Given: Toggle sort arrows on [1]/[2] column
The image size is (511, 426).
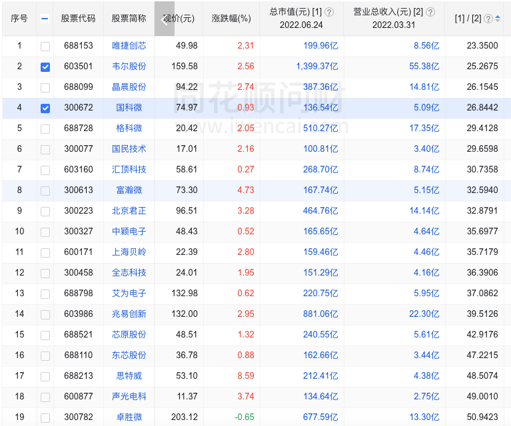Looking at the screenshot, I should pyautogui.click(x=498, y=19).
